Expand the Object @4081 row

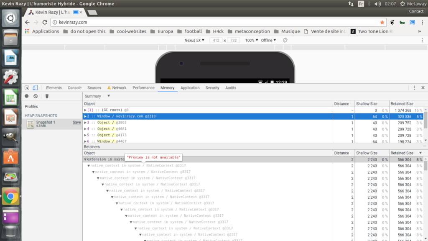[x=85, y=129]
